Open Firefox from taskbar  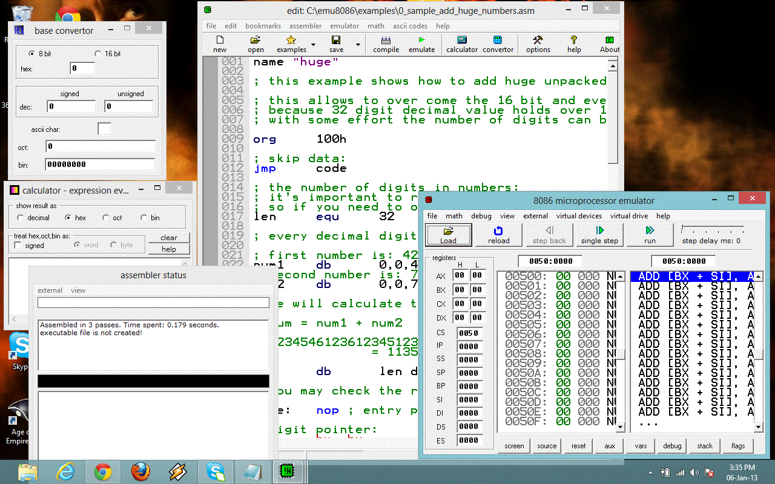tap(140, 471)
